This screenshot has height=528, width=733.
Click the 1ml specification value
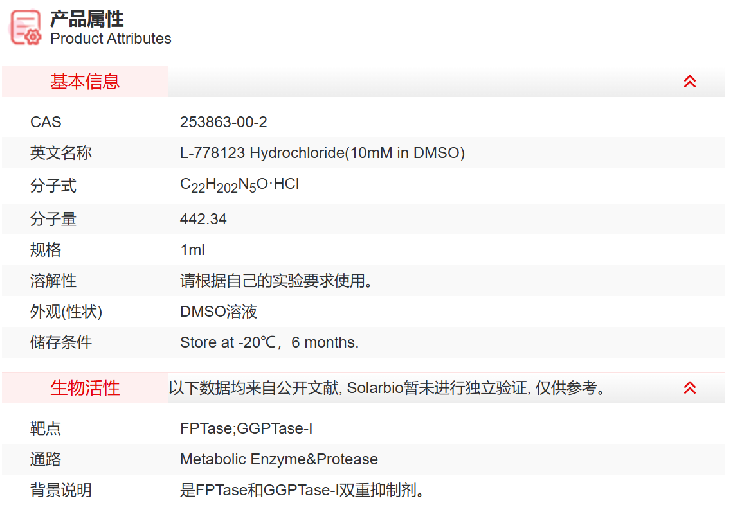(x=192, y=250)
